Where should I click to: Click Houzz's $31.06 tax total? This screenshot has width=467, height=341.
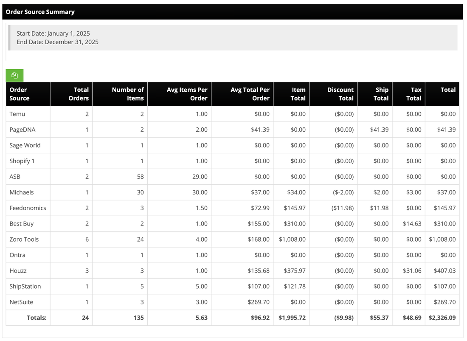tap(412, 271)
